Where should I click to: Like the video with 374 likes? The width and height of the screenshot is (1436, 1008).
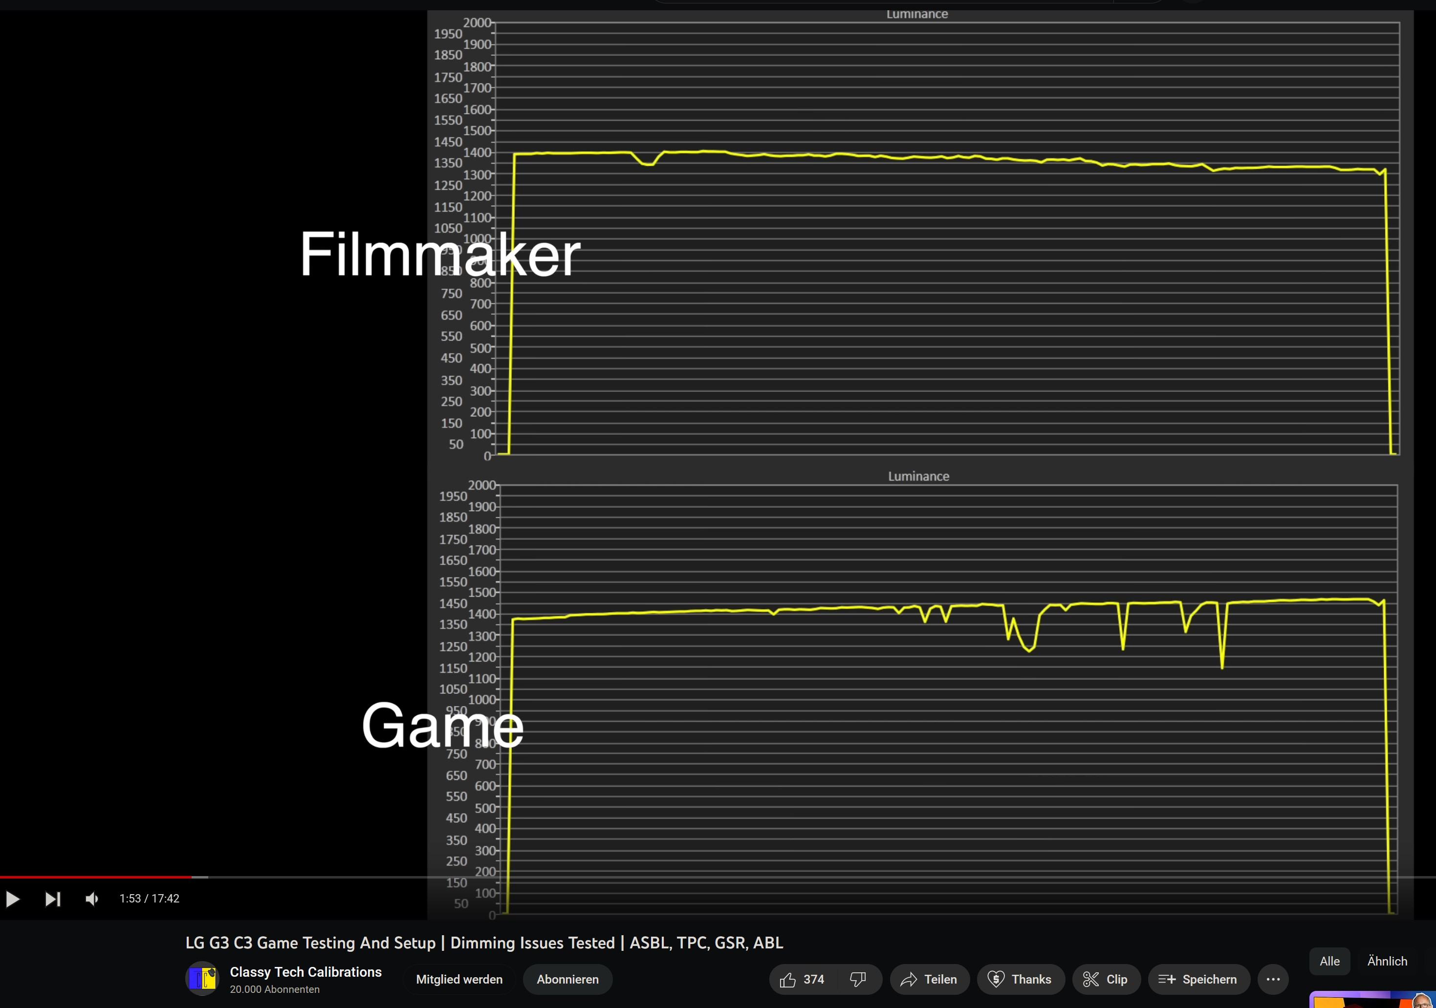802,979
